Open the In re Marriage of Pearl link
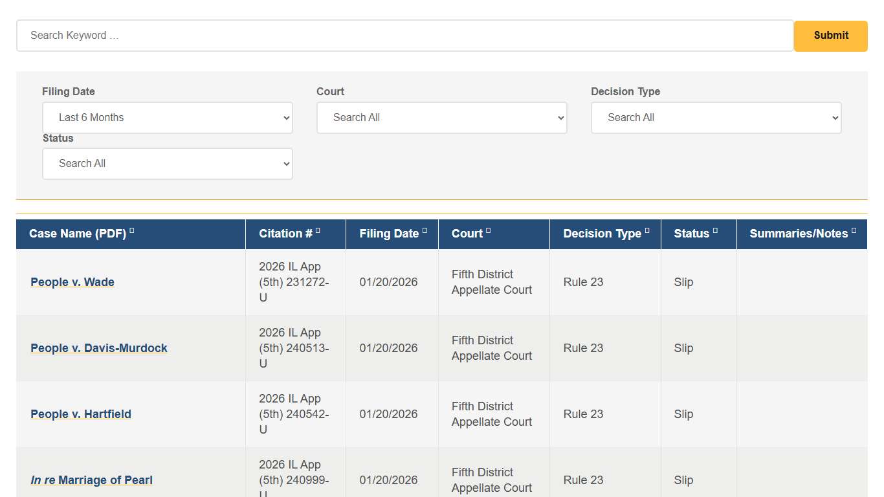884x497 pixels. [91, 480]
